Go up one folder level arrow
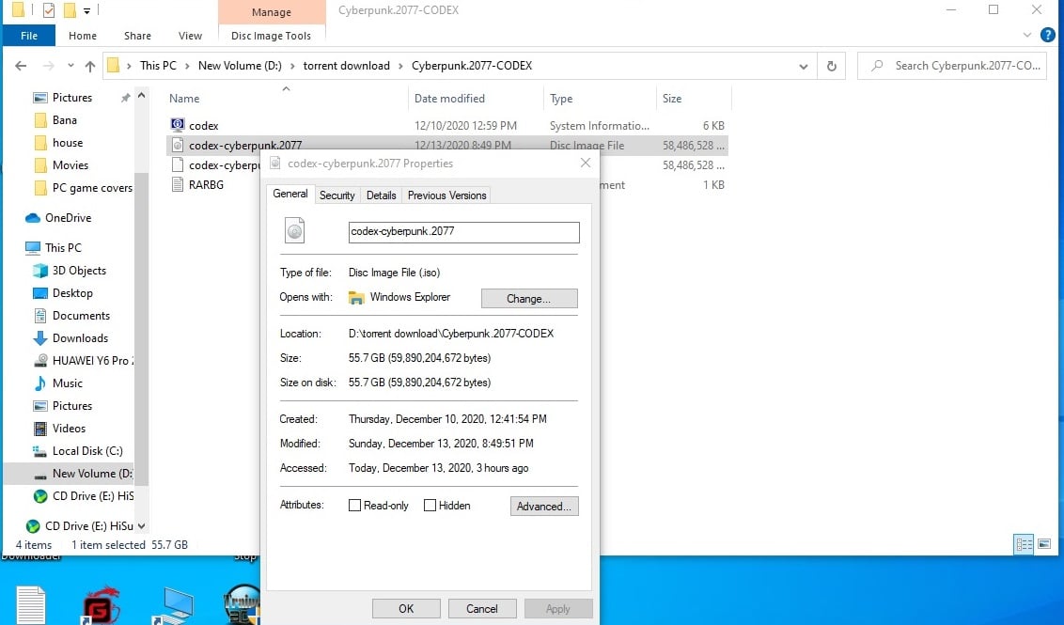Image resolution: width=1064 pixels, height=625 pixels. click(90, 66)
